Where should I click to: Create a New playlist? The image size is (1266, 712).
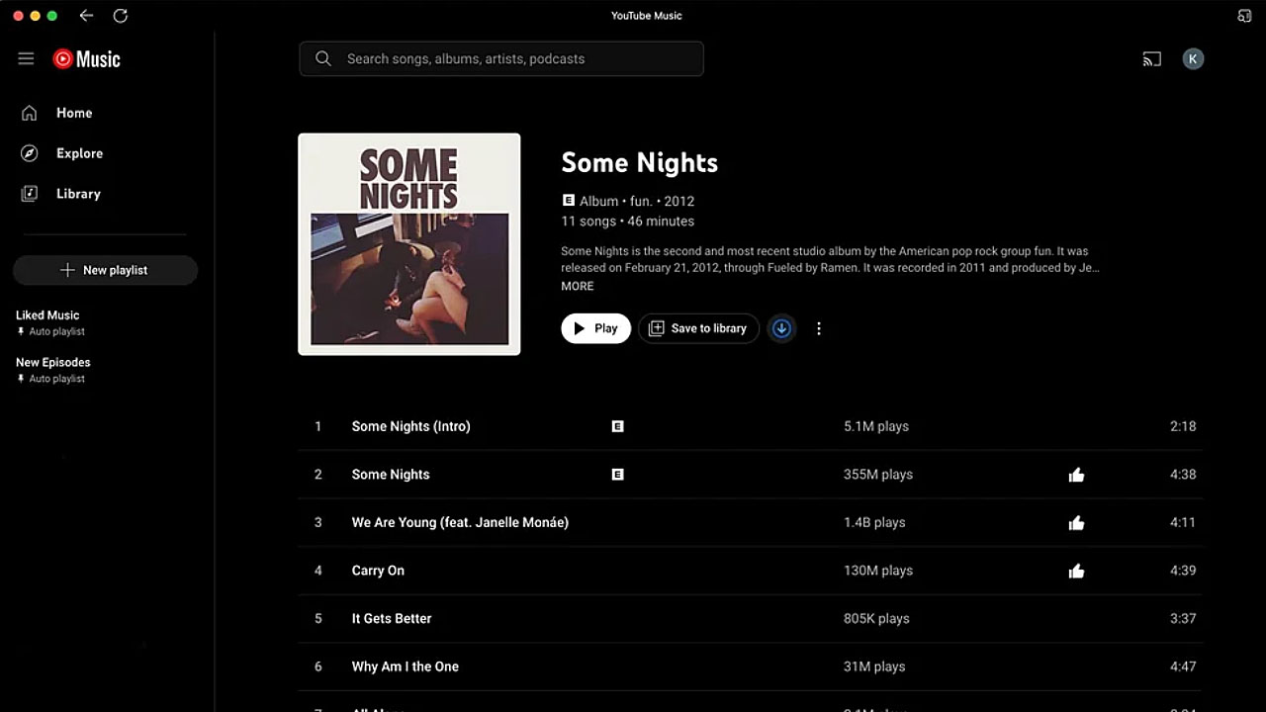[105, 270]
